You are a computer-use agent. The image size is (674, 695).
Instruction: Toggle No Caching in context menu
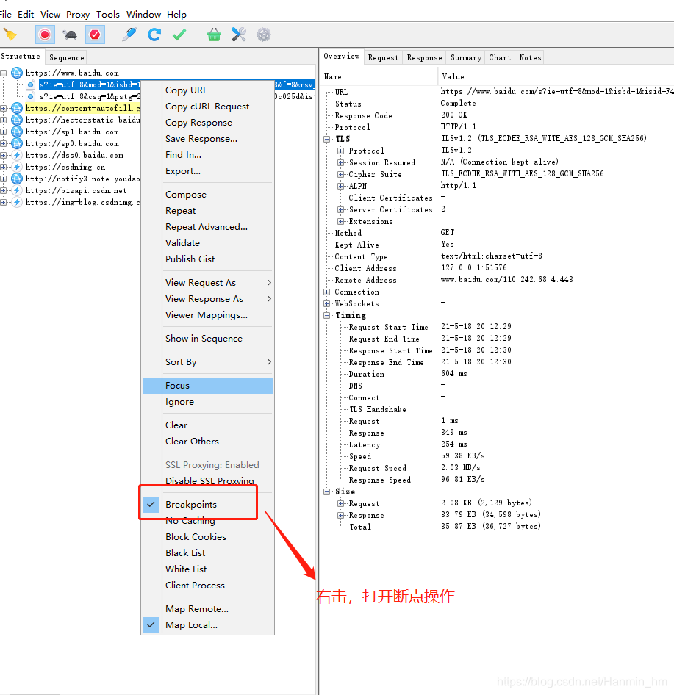pyautogui.click(x=207, y=521)
